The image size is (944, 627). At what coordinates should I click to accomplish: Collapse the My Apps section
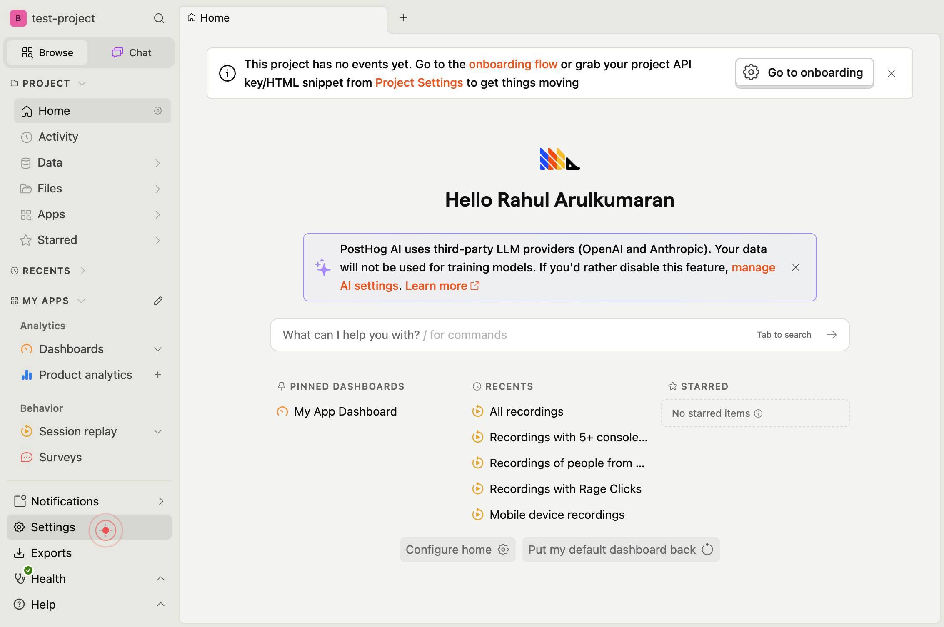point(81,301)
